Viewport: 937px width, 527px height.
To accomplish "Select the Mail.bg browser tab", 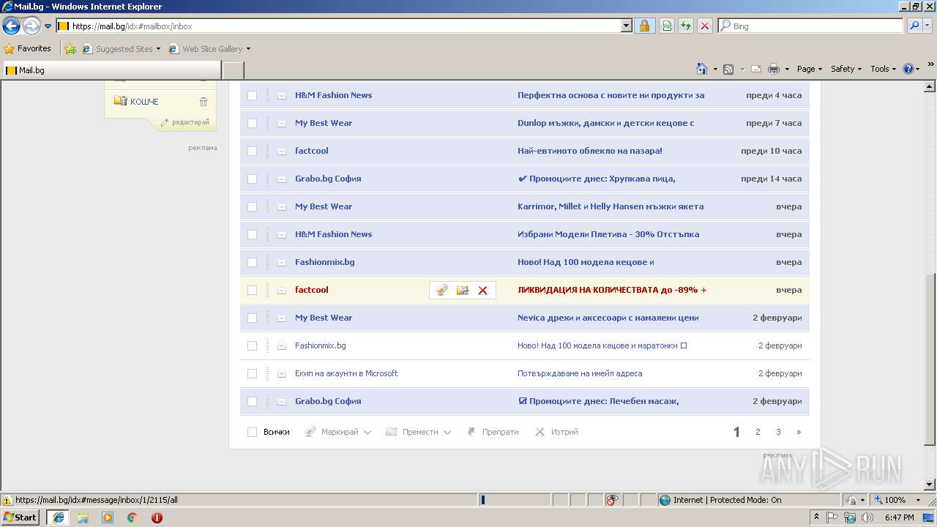I will pos(111,70).
